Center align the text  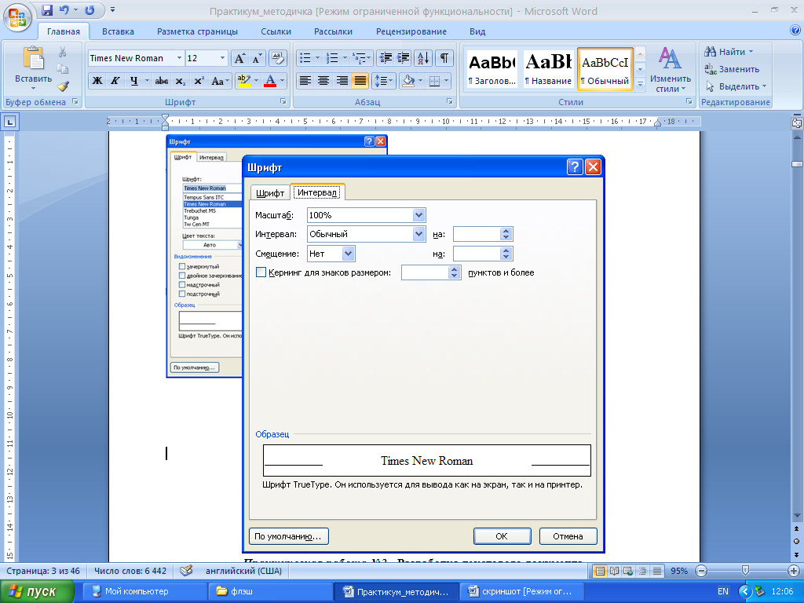pos(323,81)
